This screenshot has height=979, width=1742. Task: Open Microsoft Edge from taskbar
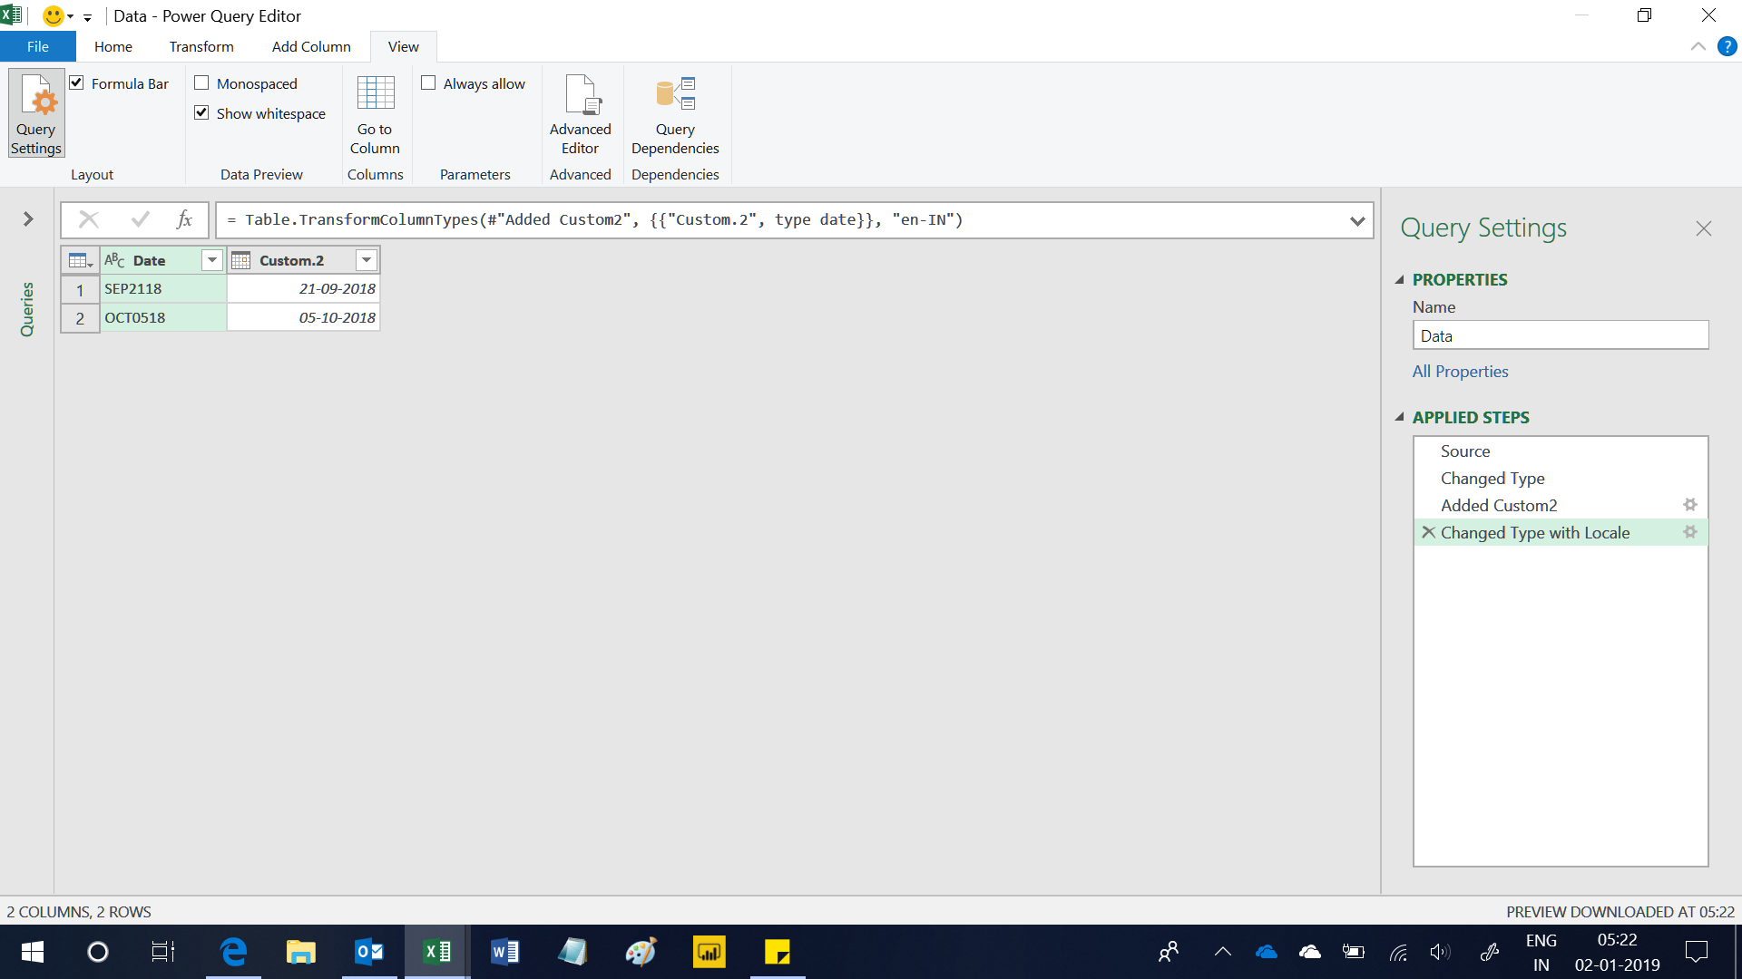pos(233,952)
